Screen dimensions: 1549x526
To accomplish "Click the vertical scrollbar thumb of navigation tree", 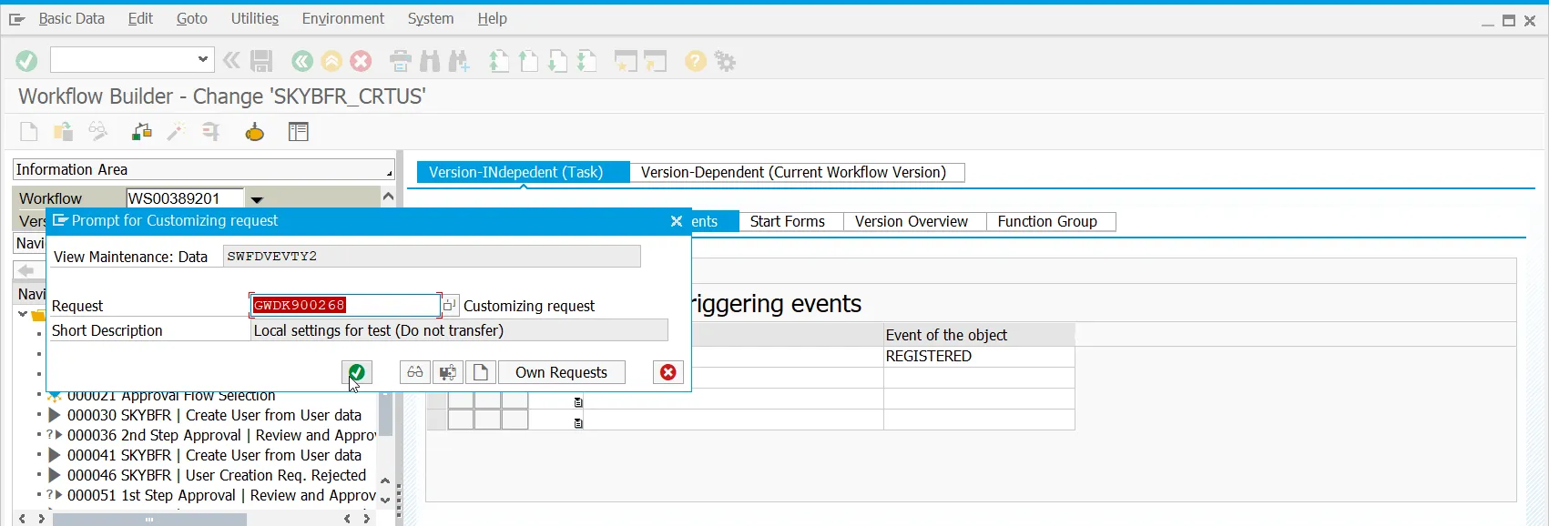I will [386, 414].
